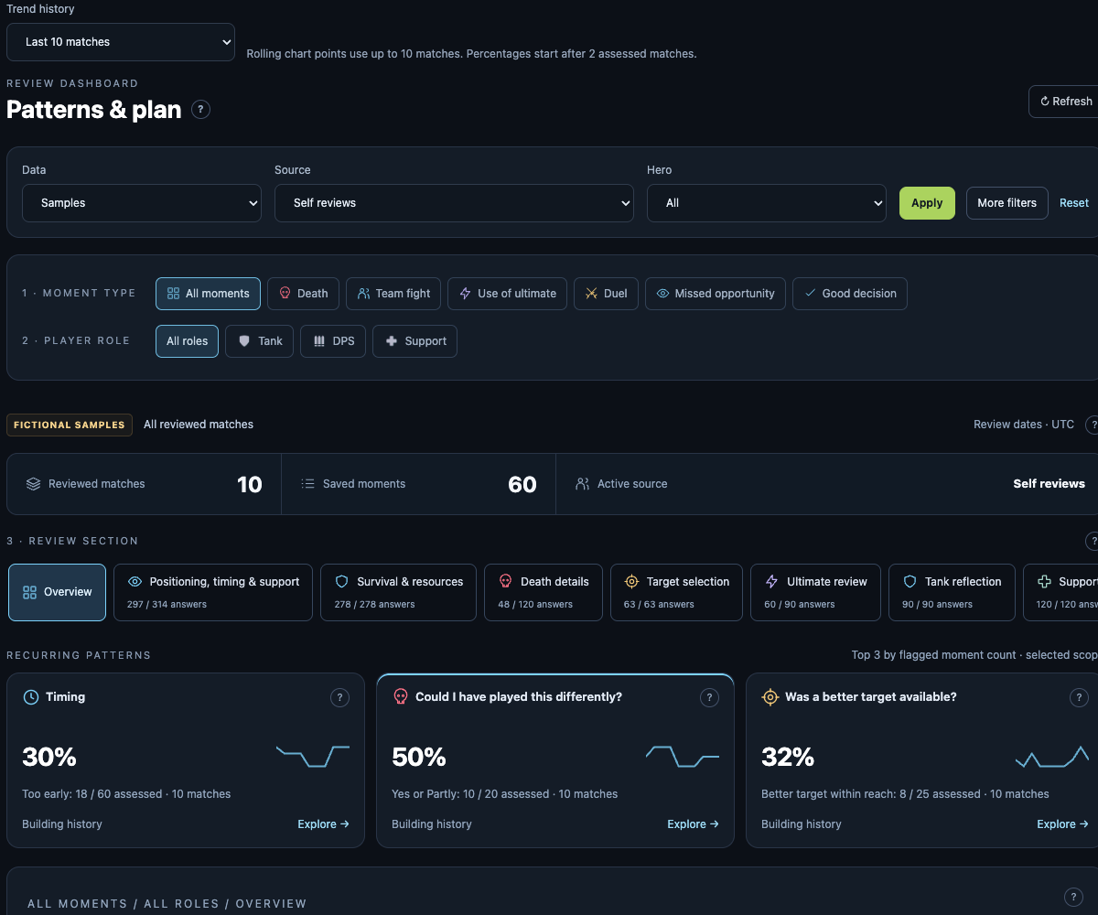Explore Could I have played this differently

tap(693, 824)
